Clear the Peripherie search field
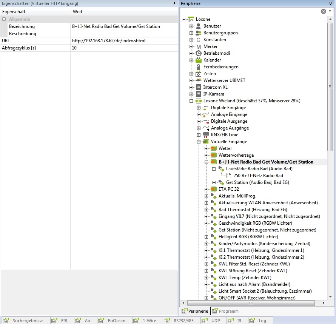The image size is (336, 324). coord(324,11)
